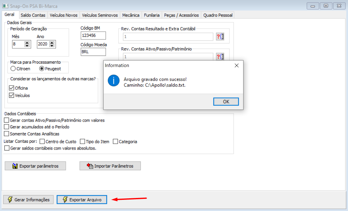
Task: Click the blue information icon in dialog
Action: 114,80
